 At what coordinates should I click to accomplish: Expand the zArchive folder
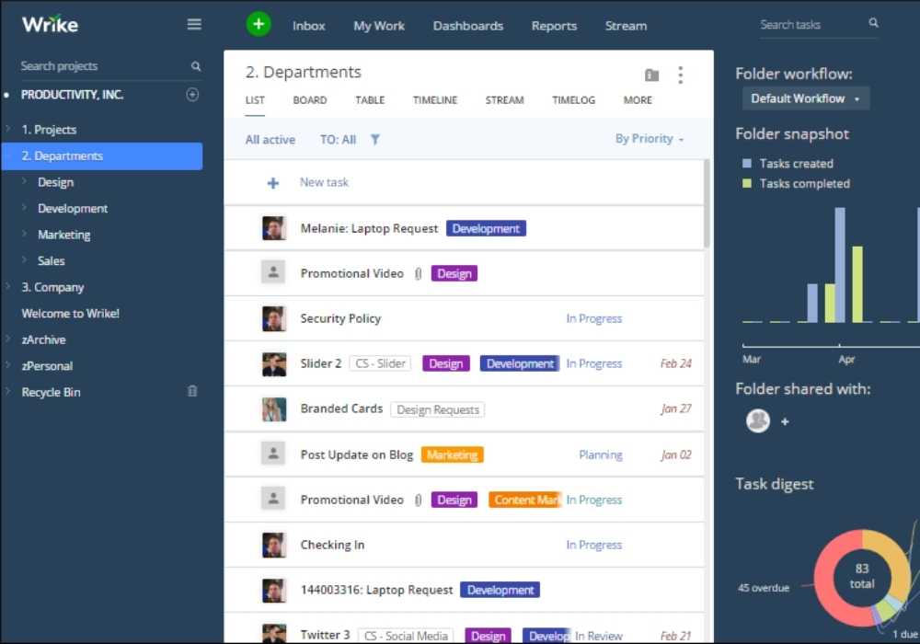pos(8,339)
